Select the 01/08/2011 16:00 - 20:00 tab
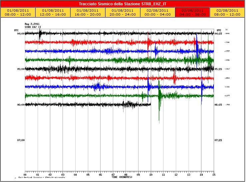Image resolution: width=246 pixels, height=182 pixels. point(89,12)
